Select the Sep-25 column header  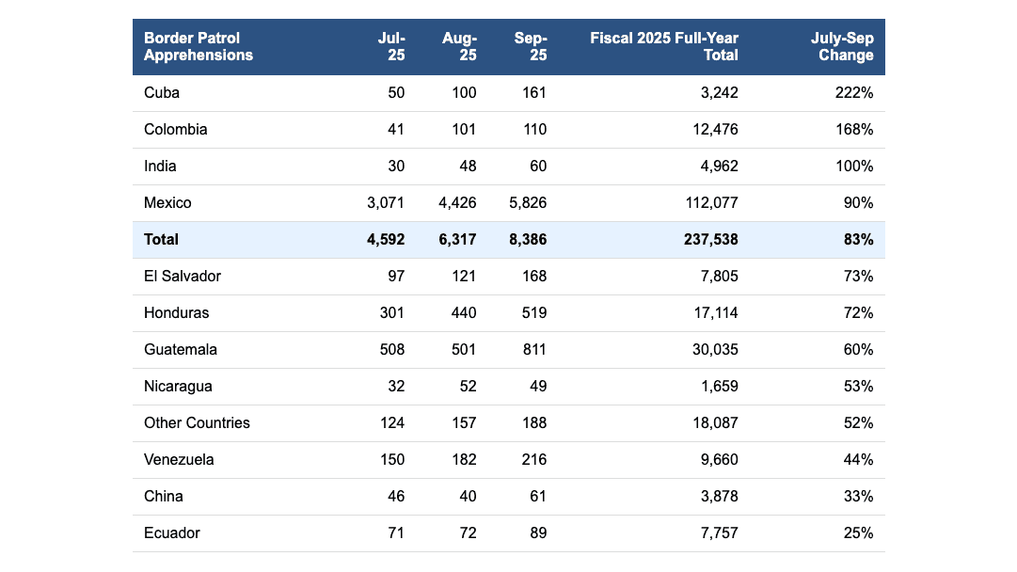point(531,47)
